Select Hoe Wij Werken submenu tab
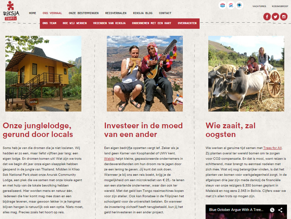Screen dimensions: 291x219 tap(75, 23)
